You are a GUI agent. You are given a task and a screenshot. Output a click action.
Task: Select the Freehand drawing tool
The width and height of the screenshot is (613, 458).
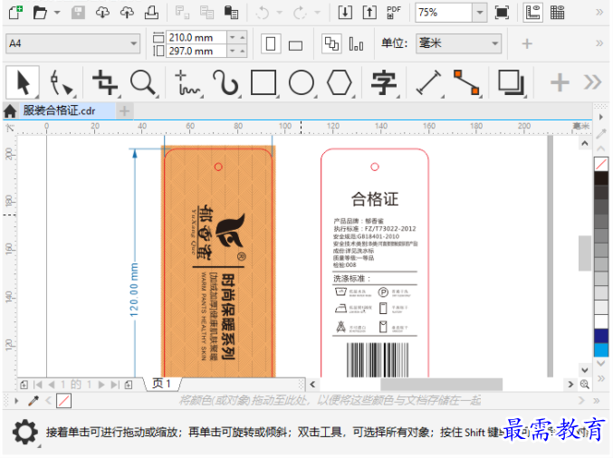[x=188, y=82]
